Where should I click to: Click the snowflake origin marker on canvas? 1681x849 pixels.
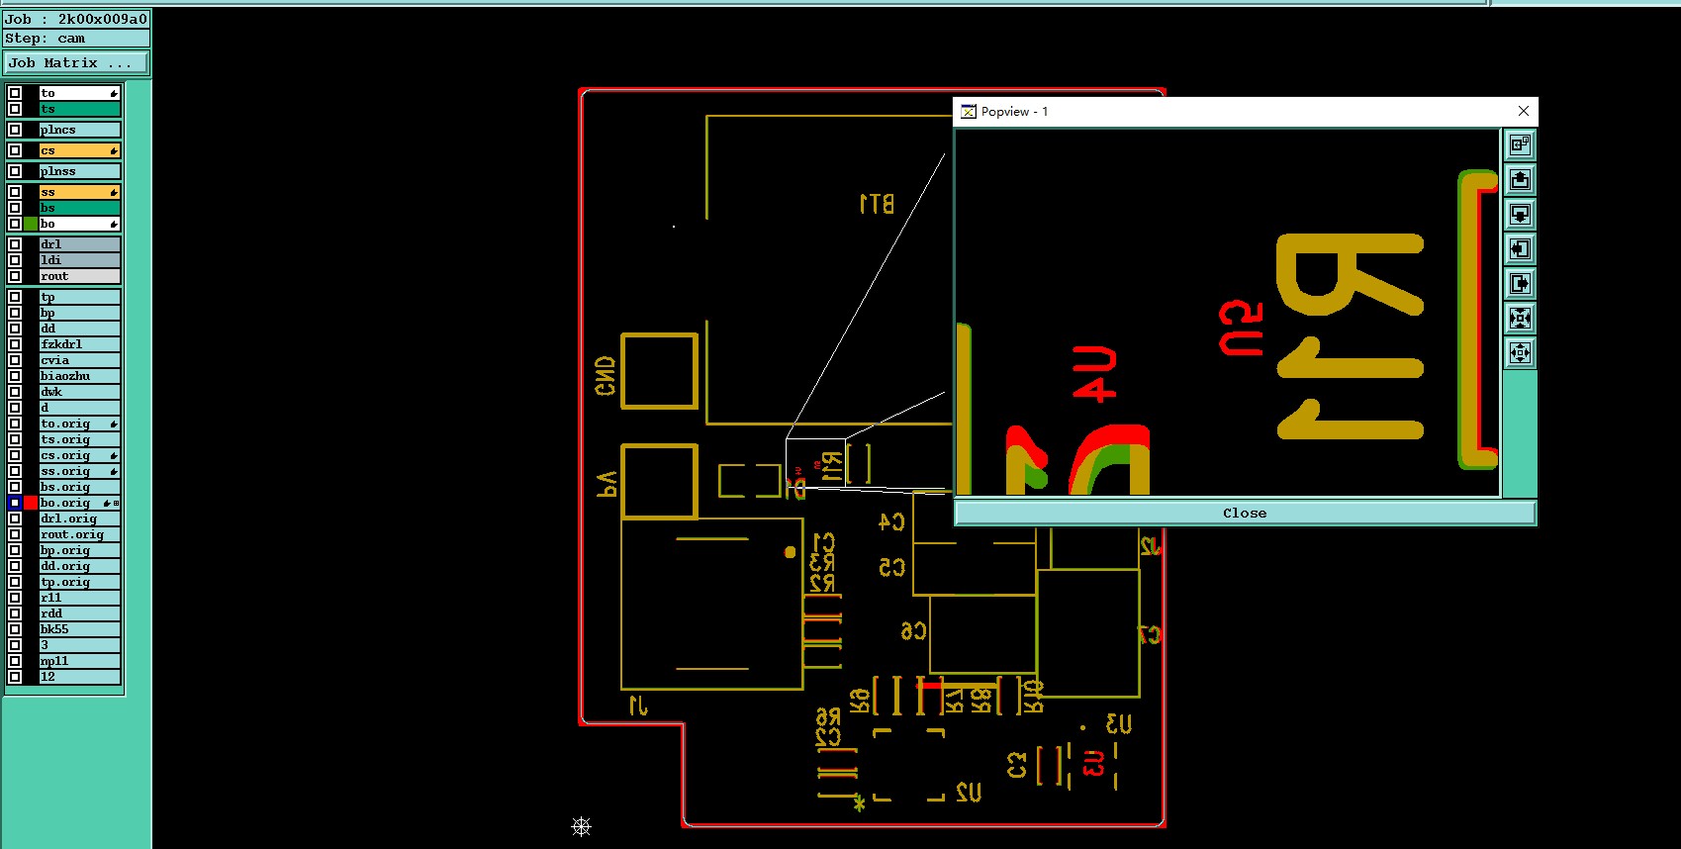point(582,826)
